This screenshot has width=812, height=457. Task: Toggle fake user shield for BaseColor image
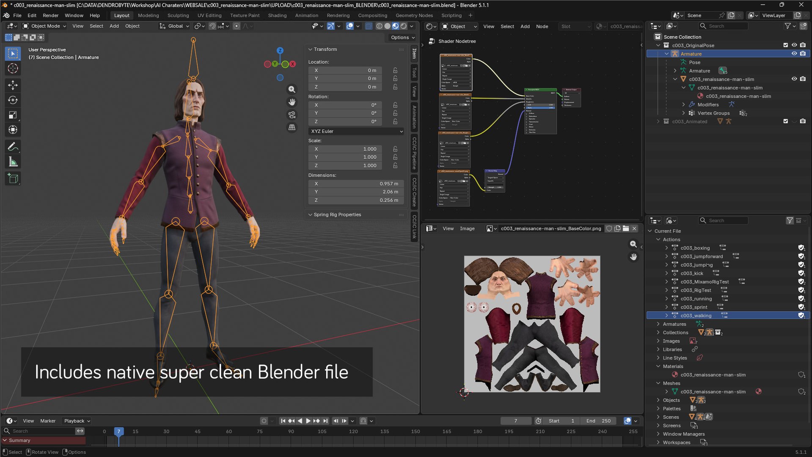click(x=609, y=228)
